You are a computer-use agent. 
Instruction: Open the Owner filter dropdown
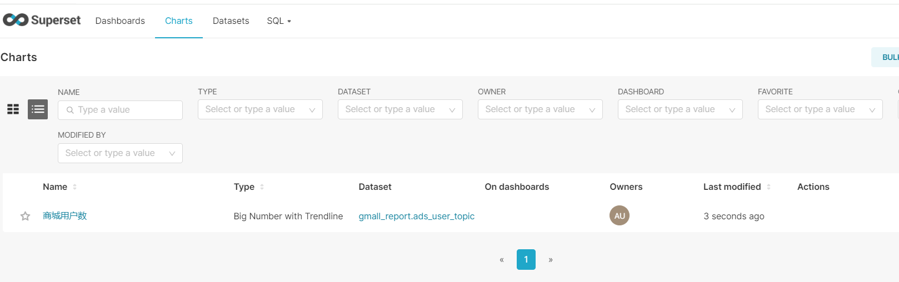[x=540, y=109]
